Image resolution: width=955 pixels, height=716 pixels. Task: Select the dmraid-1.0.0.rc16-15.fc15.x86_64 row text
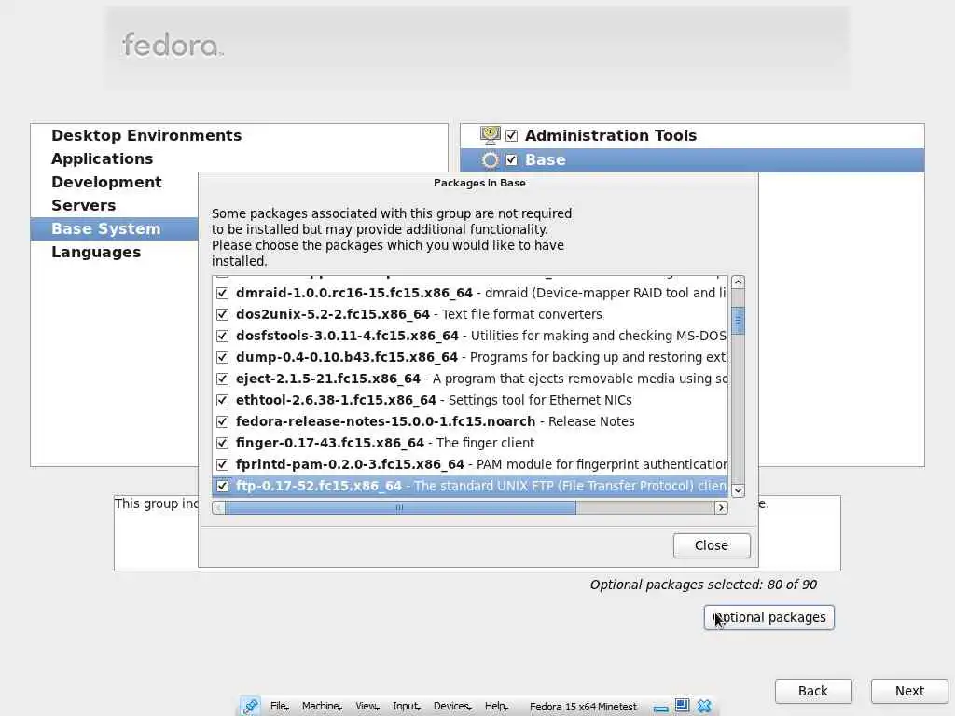click(x=353, y=293)
